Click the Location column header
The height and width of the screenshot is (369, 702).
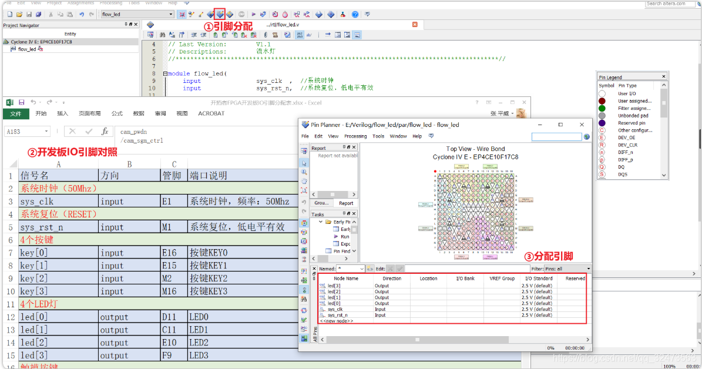[428, 278]
